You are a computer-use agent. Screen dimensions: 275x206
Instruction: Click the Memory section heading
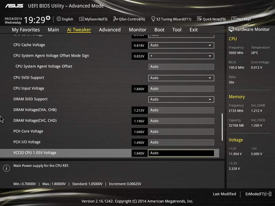pos(237,97)
